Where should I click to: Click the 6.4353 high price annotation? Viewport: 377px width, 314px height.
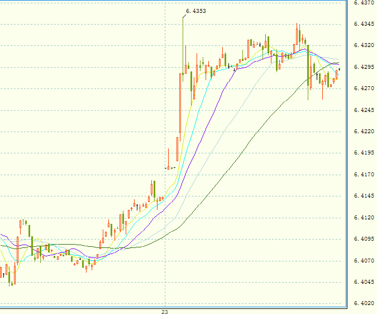195,11
